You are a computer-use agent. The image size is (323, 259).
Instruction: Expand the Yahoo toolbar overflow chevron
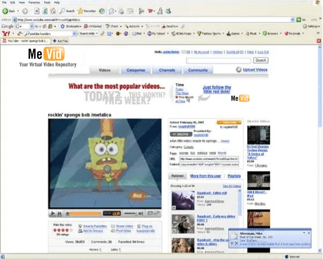tap(318, 33)
